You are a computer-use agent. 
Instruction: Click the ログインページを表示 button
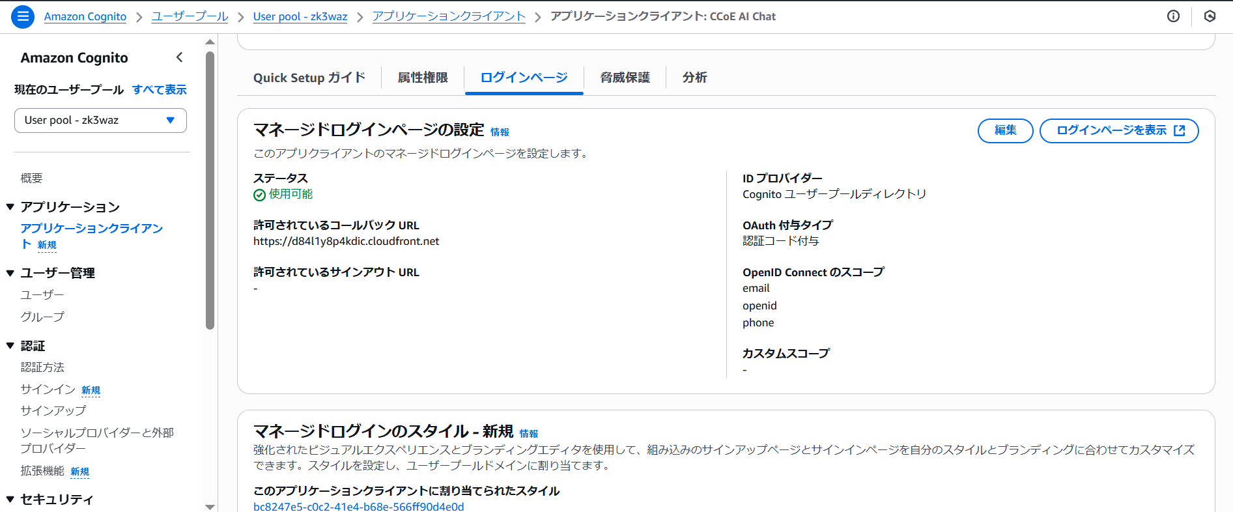[x=1119, y=131]
